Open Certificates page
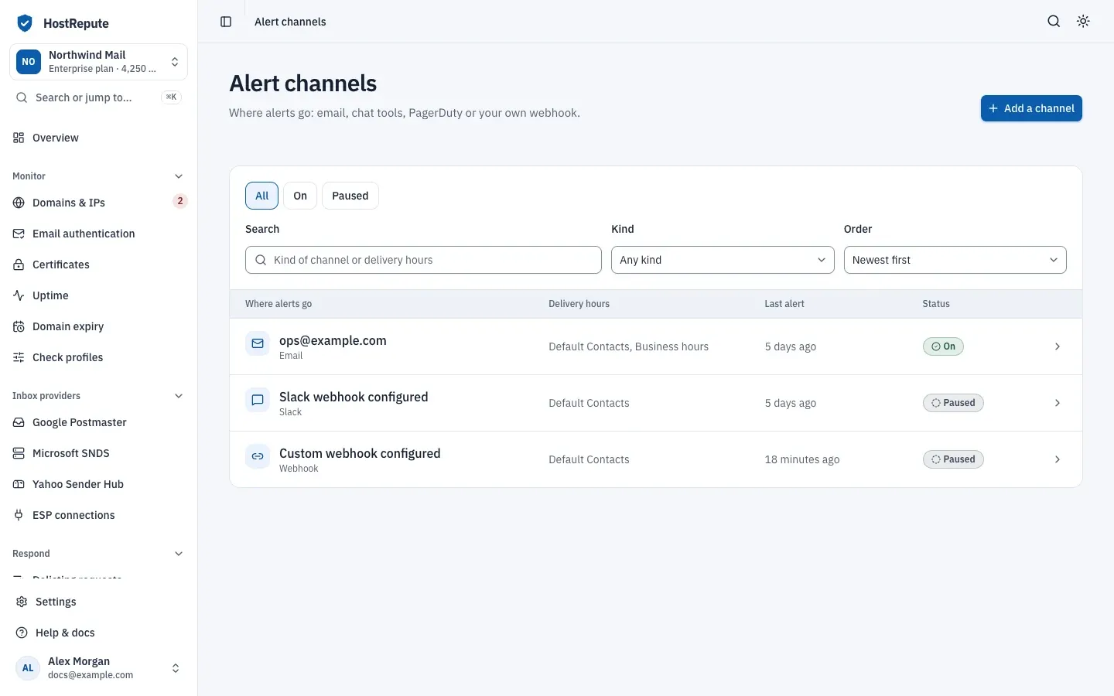 [98, 264]
